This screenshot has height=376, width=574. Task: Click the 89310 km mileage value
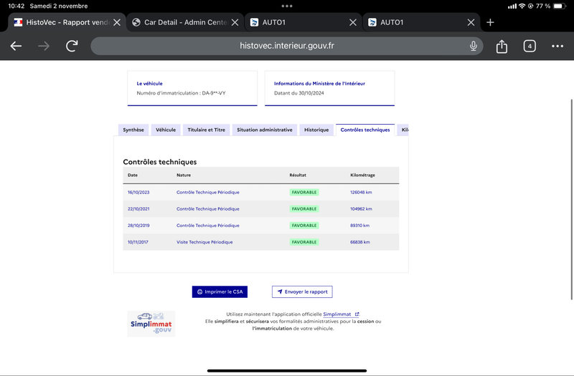(360, 226)
